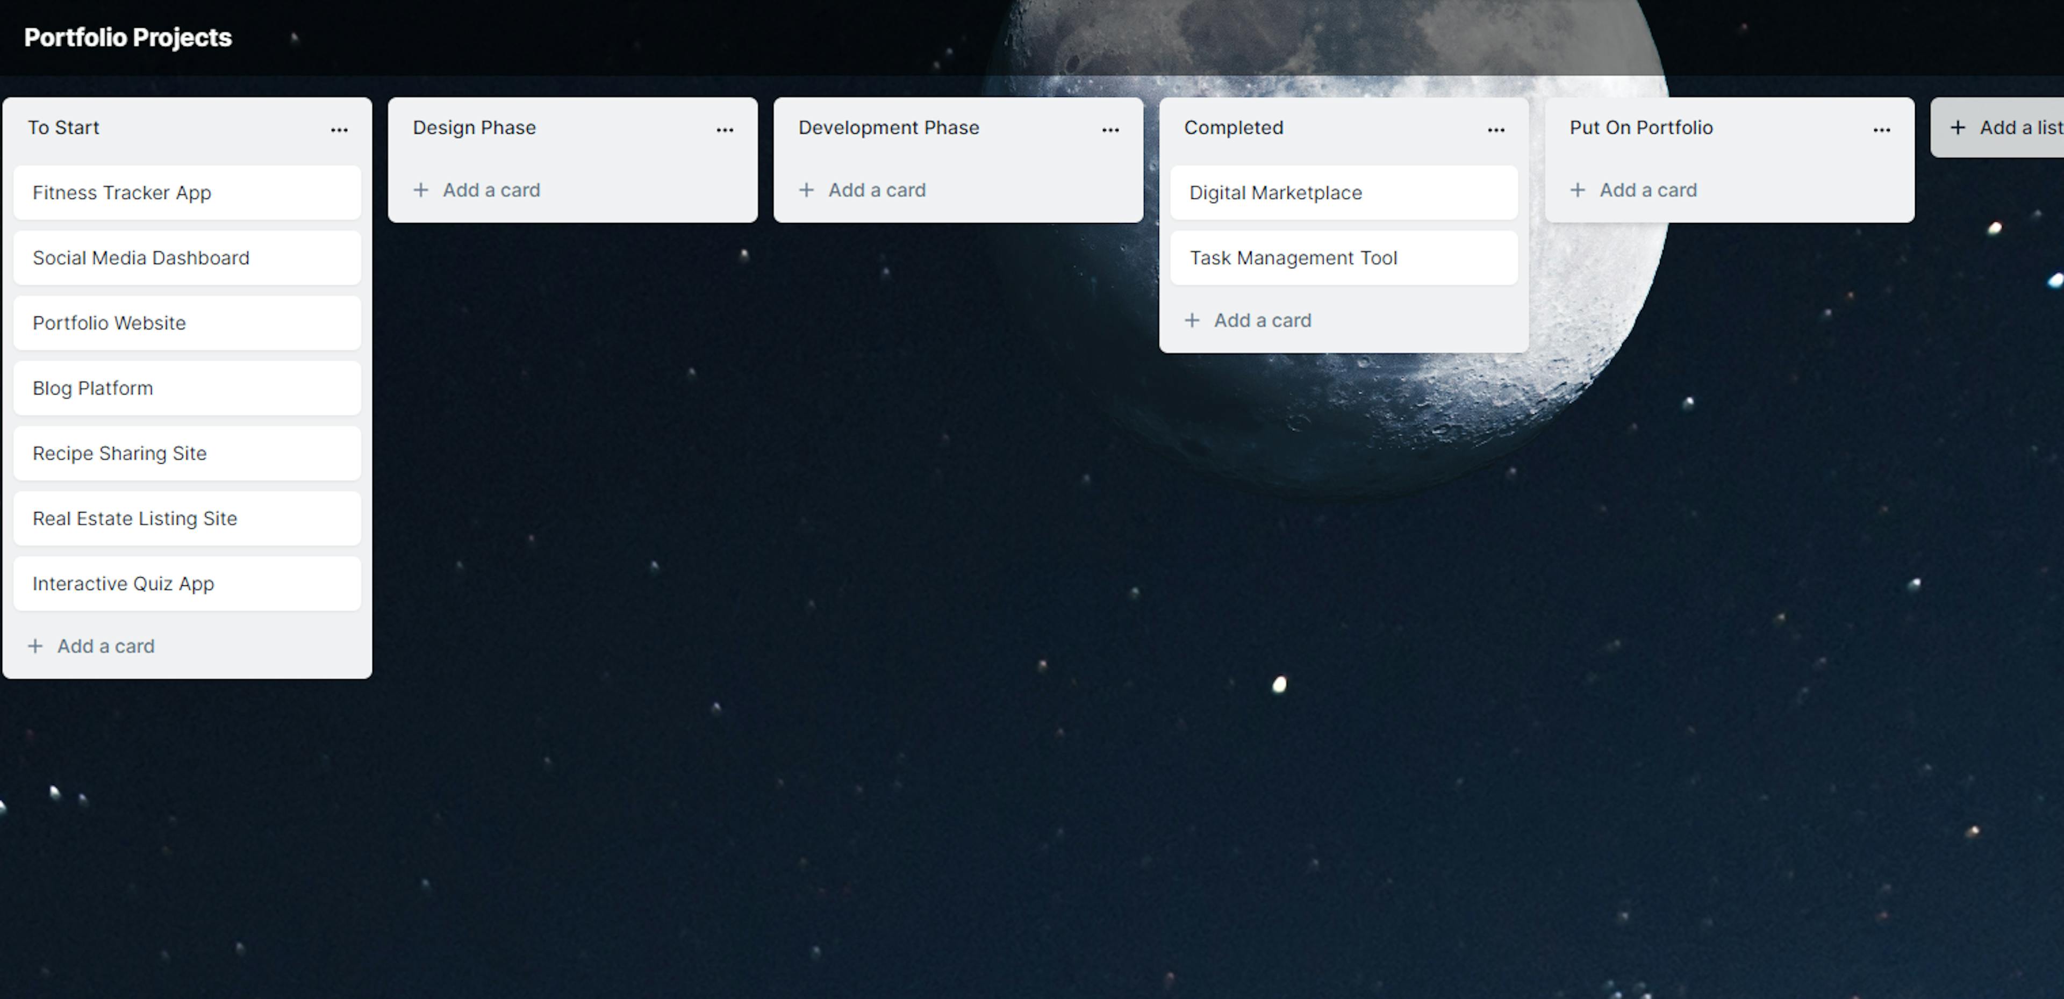2064x999 pixels.
Task: Open the Development Phase list options
Action: (x=1110, y=129)
